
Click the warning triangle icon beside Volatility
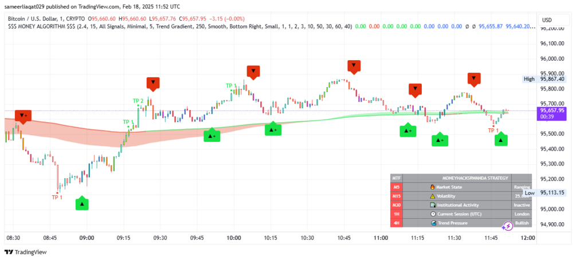[x=432, y=196]
